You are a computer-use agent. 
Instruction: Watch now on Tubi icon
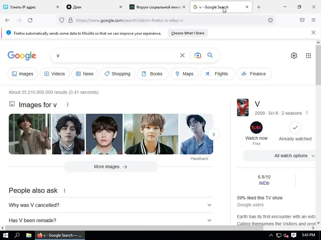pyautogui.click(x=256, y=127)
